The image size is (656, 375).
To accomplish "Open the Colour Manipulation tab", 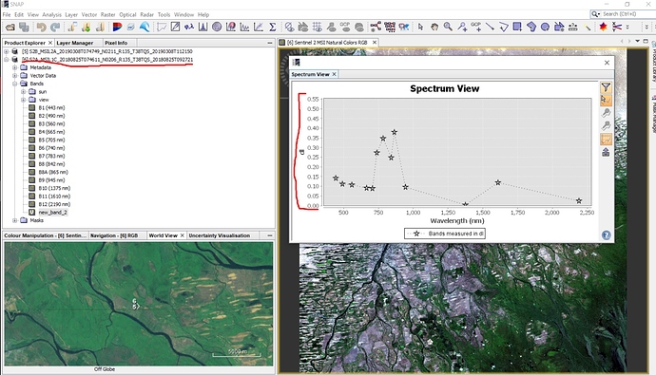I will 46,235.
